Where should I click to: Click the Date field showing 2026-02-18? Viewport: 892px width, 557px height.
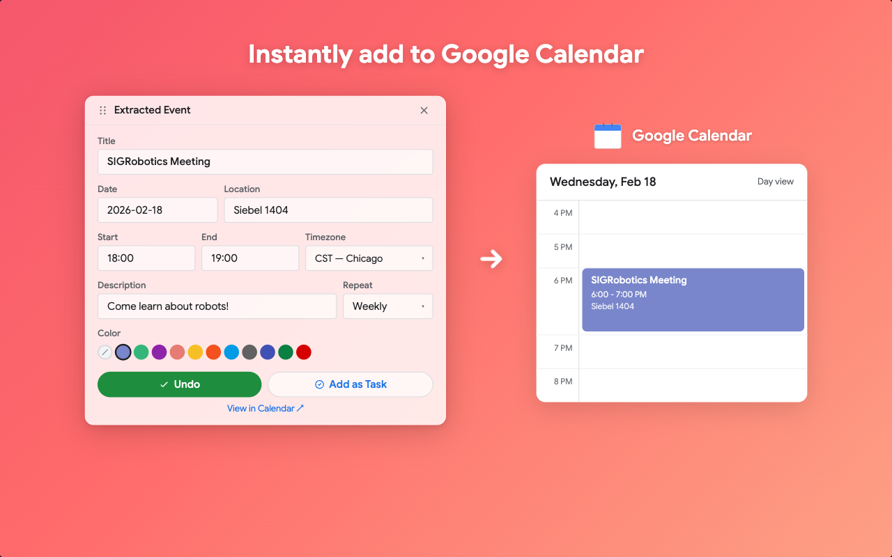[157, 210]
